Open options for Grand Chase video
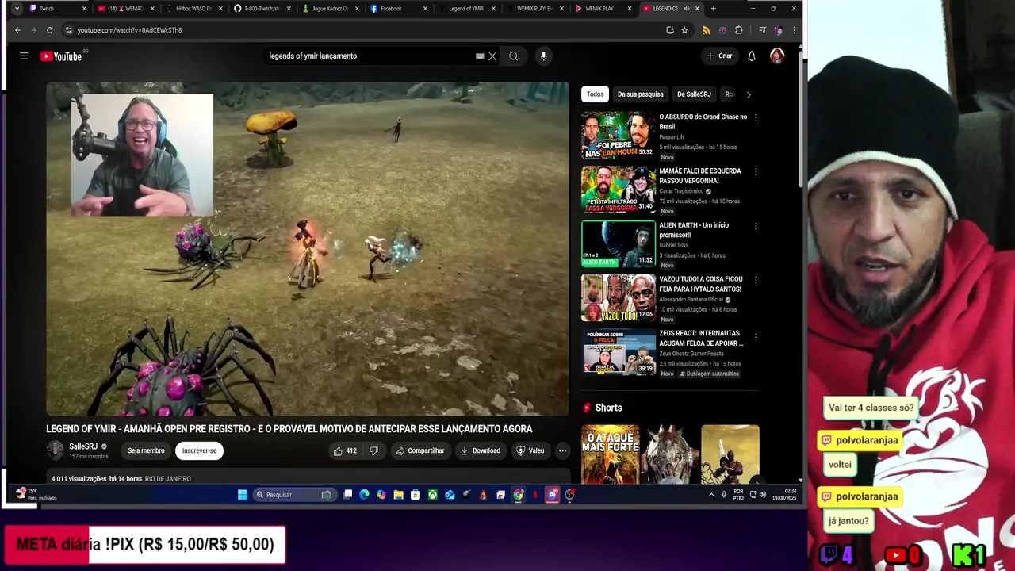 [756, 117]
